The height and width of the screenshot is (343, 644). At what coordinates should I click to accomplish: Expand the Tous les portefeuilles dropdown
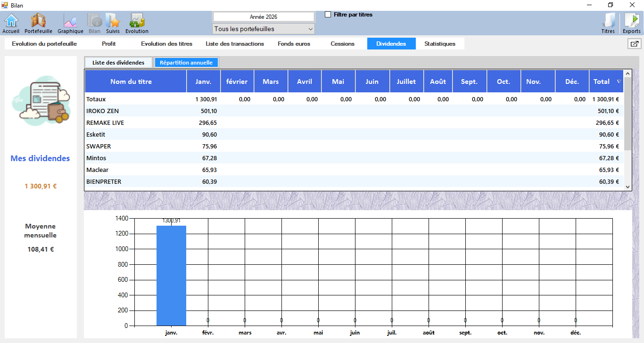264,29
